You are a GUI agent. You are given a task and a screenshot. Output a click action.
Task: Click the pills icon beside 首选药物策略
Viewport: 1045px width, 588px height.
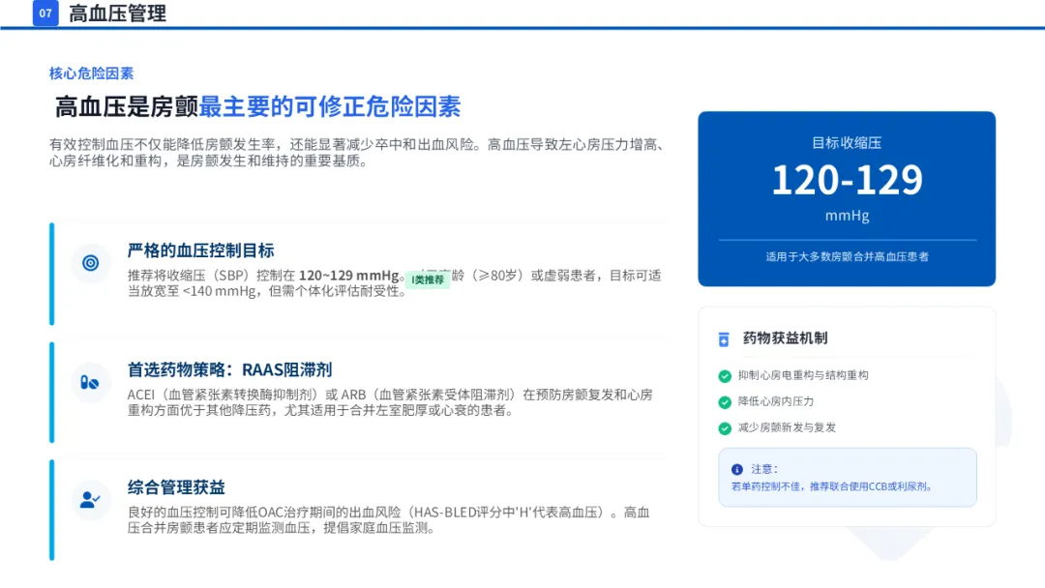[x=90, y=382]
